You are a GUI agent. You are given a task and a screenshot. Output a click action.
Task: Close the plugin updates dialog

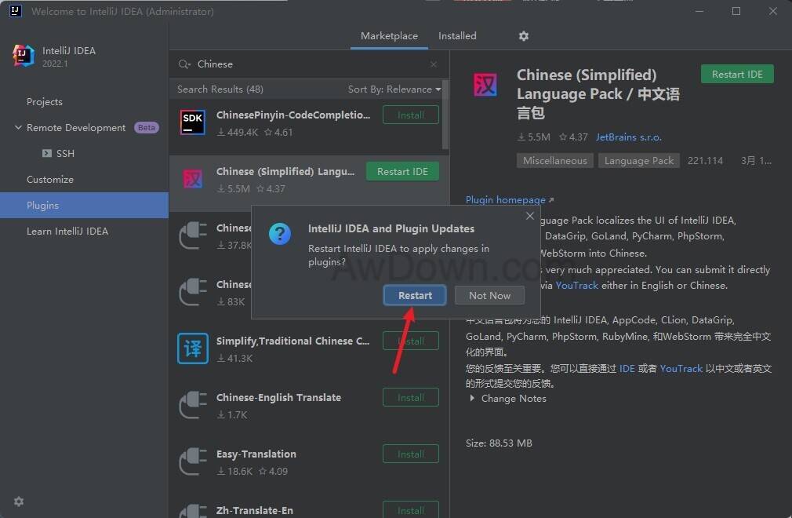[530, 216]
